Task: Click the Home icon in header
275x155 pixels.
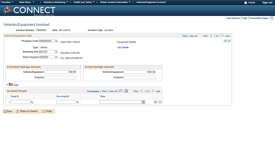Action: click(x=245, y=3)
